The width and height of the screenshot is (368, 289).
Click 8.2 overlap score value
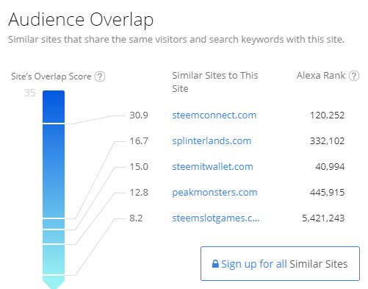click(x=136, y=218)
